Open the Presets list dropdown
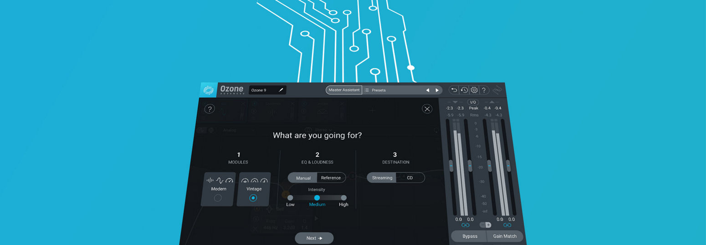This screenshot has height=245, width=706. (378, 90)
